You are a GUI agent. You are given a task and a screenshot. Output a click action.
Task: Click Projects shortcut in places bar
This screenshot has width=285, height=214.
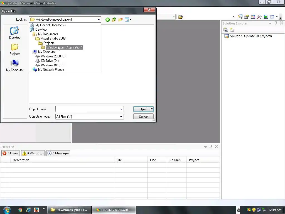coord(15,49)
